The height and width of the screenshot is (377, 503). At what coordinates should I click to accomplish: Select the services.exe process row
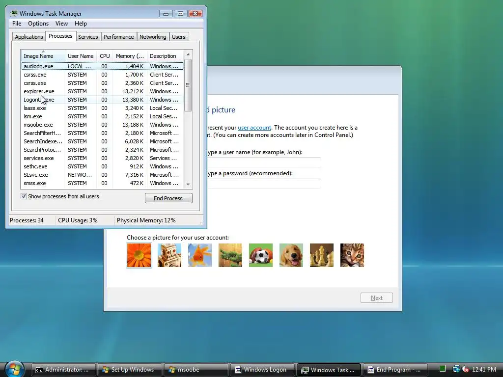102,158
